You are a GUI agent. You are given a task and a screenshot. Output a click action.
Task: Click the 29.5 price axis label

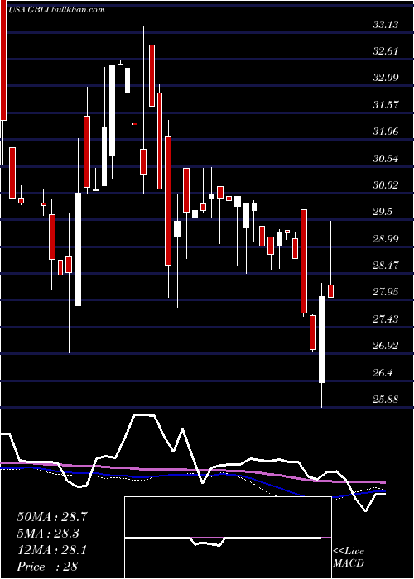pos(383,212)
